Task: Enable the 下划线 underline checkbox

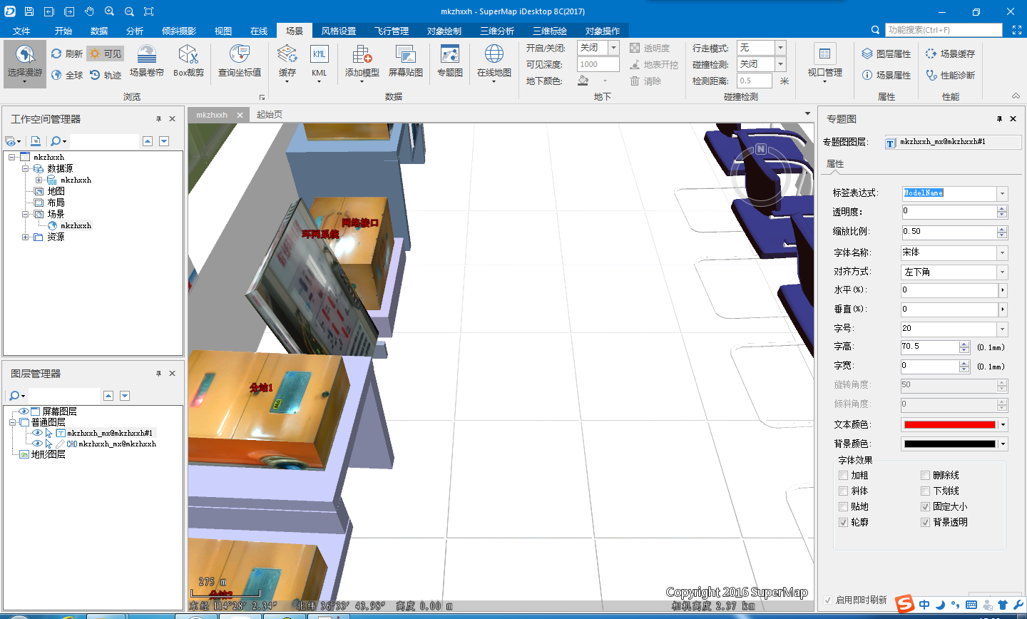Action: [x=925, y=491]
